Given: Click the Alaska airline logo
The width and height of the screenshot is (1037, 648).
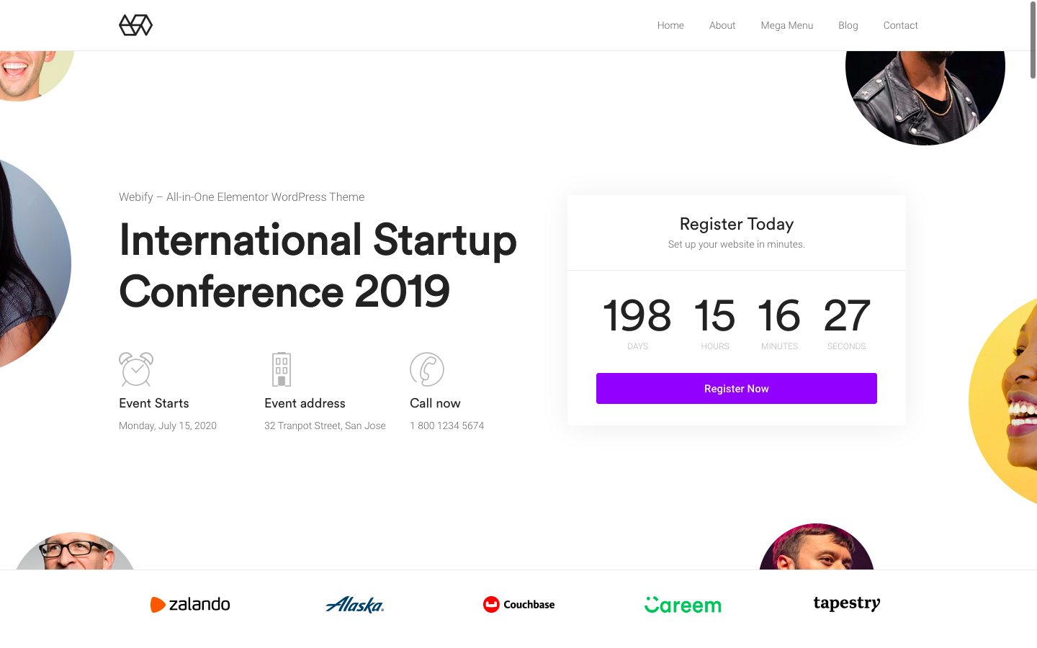Looking at the screenshot, I should [355, 604].
